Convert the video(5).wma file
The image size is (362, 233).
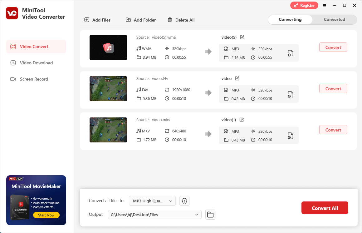pos(333,47)
